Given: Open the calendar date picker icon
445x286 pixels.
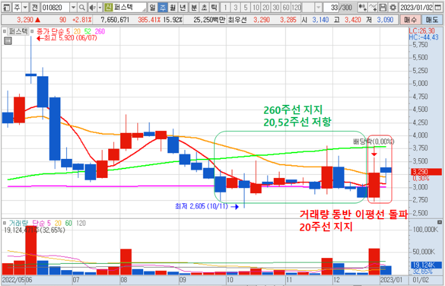Looking at the screenshot, I should point(439,7).
